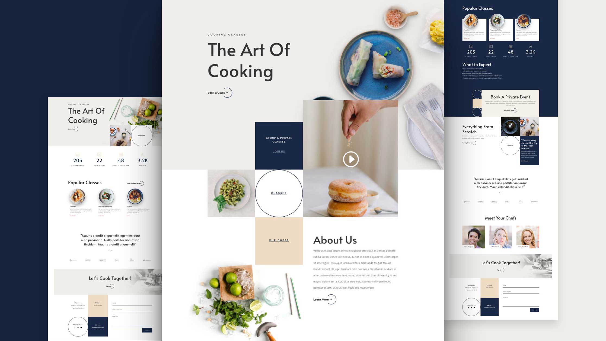Click 'CLASSES' circular navigation icon
Viewport: 606px width, 341px height.
tap(278, 193)
